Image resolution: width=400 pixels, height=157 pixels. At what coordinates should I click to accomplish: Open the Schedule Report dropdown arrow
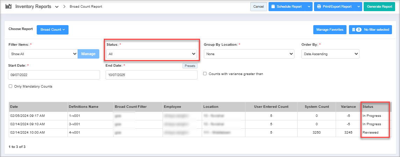click(x=308, y=7)
